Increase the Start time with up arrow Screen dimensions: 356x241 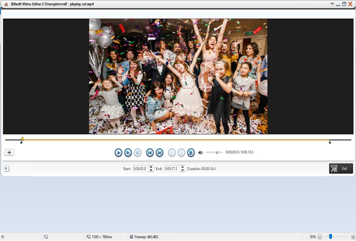coord(151,167)
